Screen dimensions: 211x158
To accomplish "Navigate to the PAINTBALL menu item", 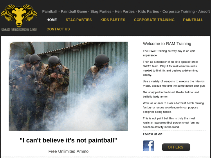I will click(193, 20).
